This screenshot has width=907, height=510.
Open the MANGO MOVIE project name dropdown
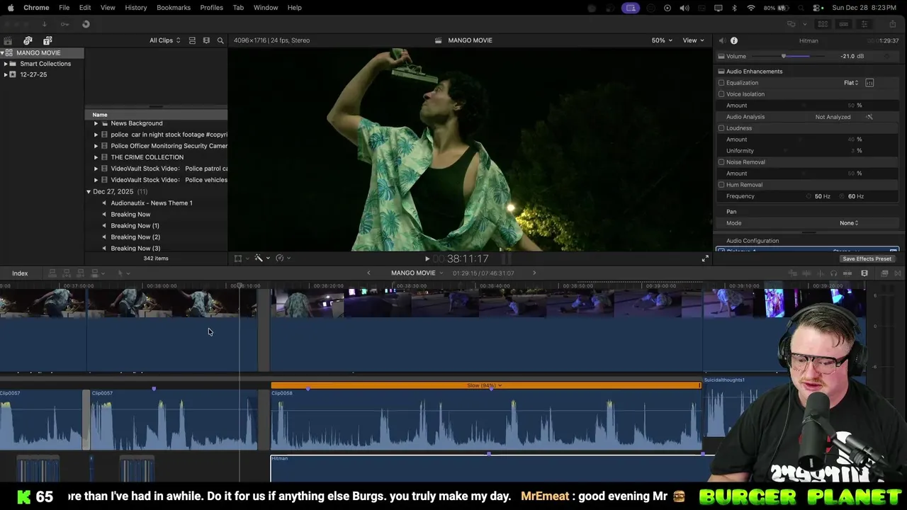417,273
